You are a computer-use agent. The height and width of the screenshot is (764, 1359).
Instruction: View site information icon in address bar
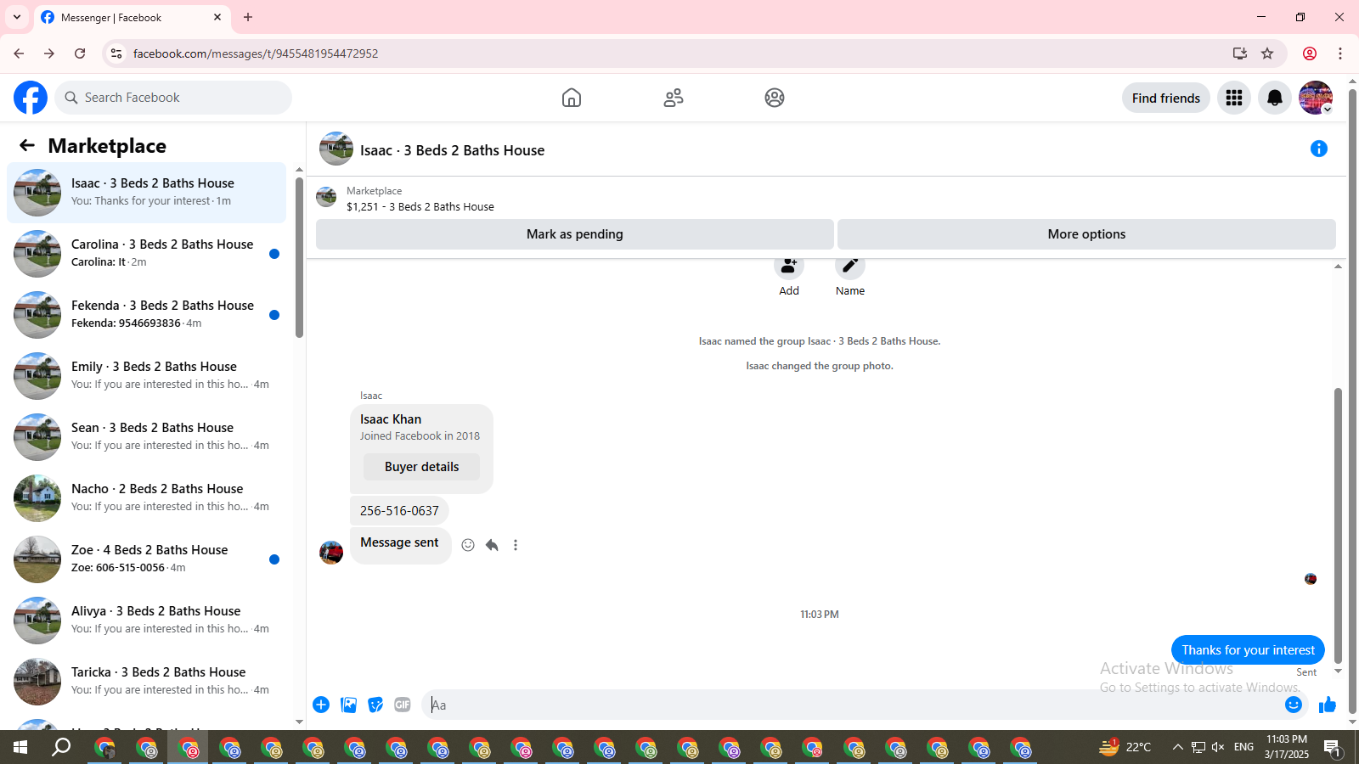pyautogui.click(x=116, y=53)
